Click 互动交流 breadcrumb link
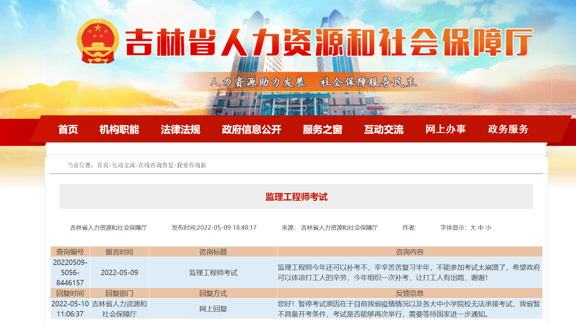Viewport: 576px width, 326px height. [123, 165]
